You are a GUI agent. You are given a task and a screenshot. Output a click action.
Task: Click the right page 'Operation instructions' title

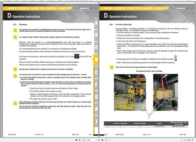click(123, 17)
